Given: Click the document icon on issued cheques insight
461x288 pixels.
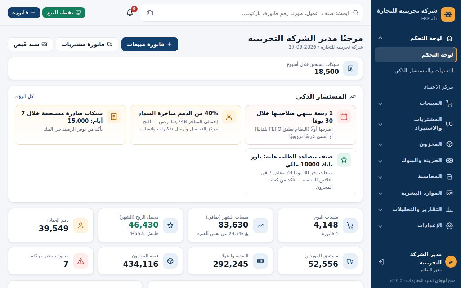Looking at the screenshot, I should point(114,117).
